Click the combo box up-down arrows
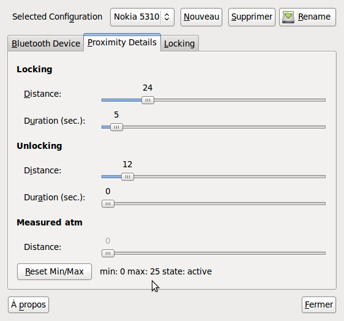The image size is (344, 321). tap(166, 17)
